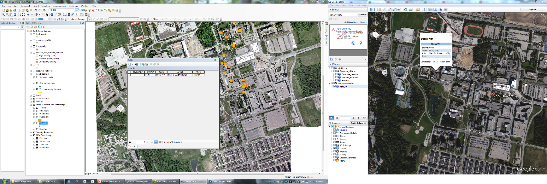This screenshot has width=547, height=184.
Task: Toggle the Campus_roads layer checkbox
Action: click(37, 77)
